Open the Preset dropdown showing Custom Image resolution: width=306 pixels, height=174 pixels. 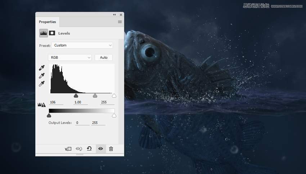click(x=82, y=45)
